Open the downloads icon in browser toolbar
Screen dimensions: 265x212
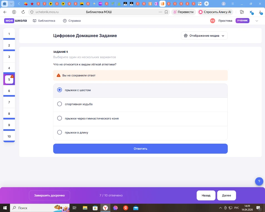(261, 12)
